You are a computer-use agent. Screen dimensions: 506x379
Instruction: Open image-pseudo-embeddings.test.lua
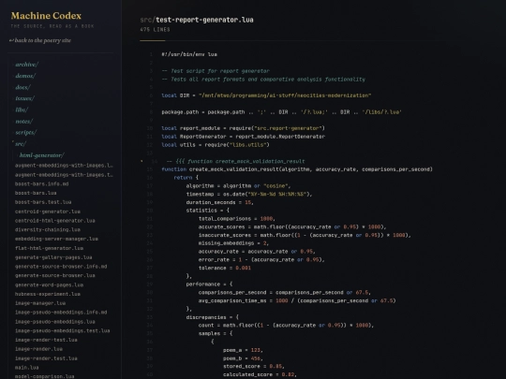point(62,330)
